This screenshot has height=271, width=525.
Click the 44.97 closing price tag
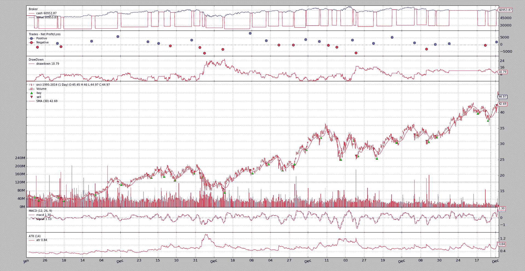(x=503, y=97)
